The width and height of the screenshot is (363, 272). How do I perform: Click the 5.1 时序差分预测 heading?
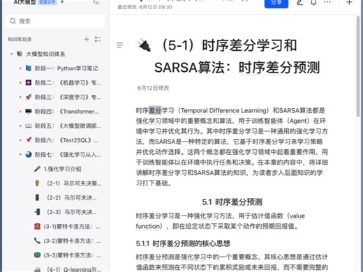coord(232,202)
